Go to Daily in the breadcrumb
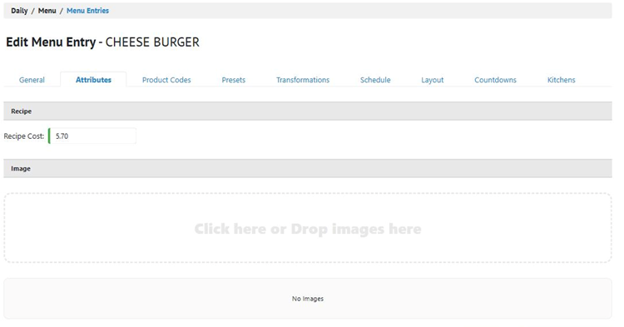Viewport: 624px width, 327px height. coord(19,11)
